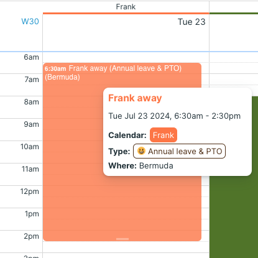
Task: Click the W30 week number link
Action: 30,21
